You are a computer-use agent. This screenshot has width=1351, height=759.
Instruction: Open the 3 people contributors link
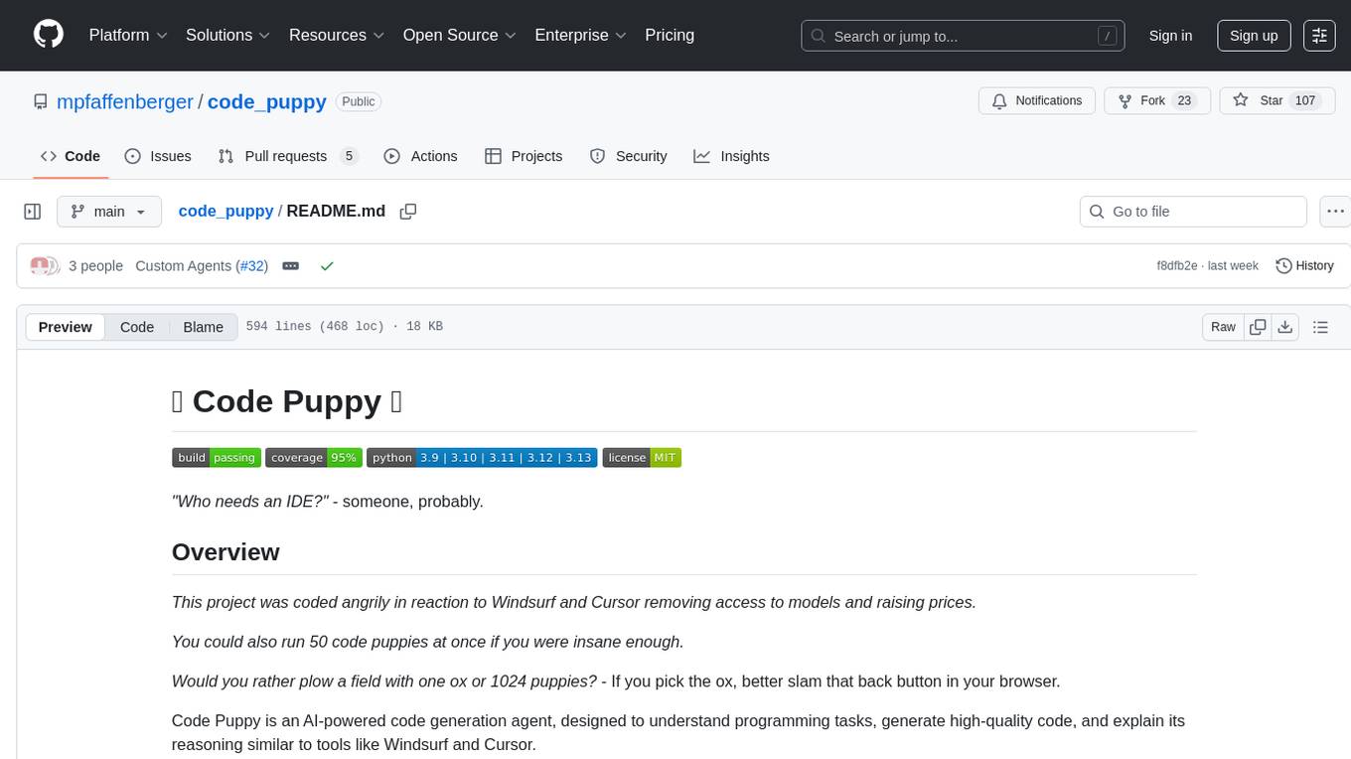coord(95,266)
